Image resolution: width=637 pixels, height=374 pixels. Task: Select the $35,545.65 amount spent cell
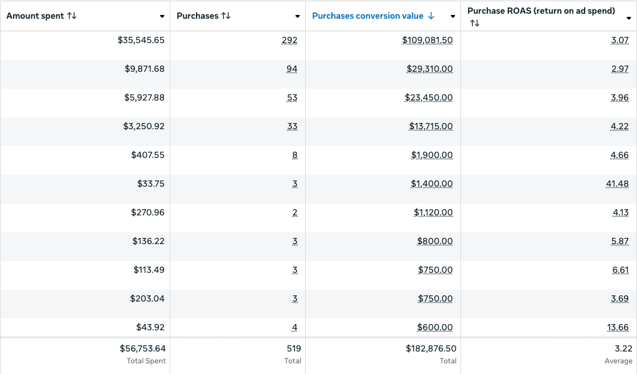(141, 41)
